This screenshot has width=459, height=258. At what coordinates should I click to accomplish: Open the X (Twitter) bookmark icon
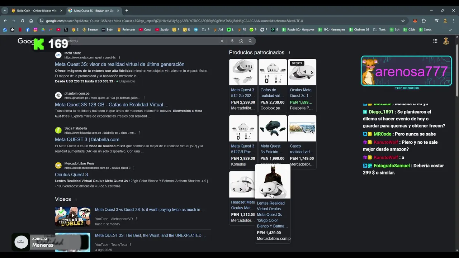pos(66,30)
